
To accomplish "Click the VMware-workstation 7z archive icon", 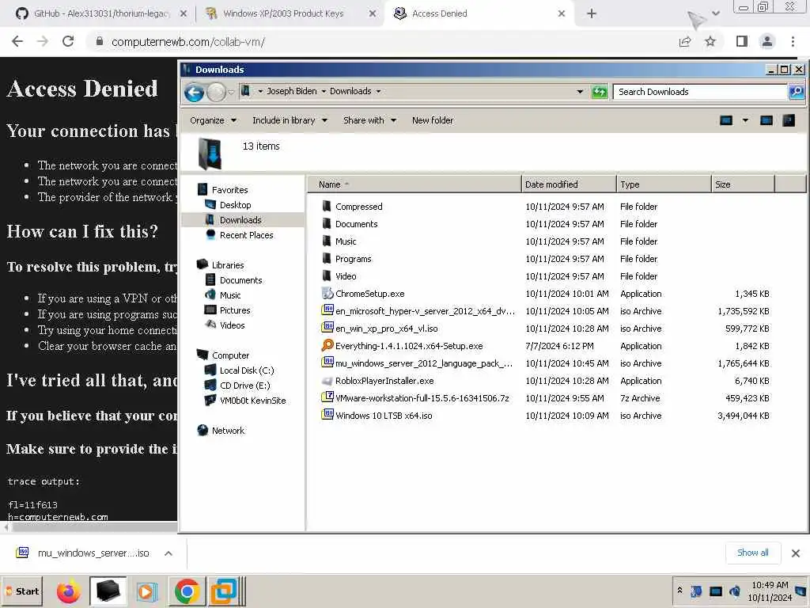I will point(327,397).
